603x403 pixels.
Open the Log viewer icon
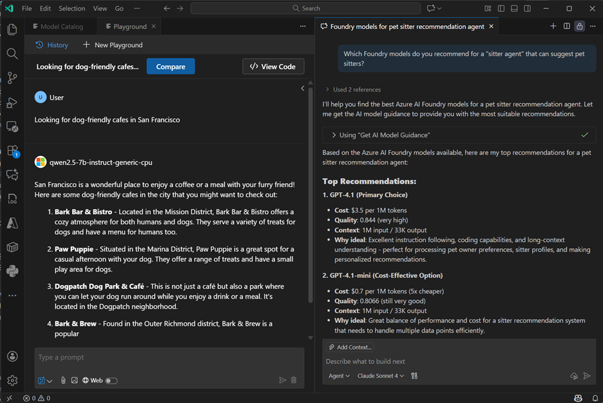(12, 199)
